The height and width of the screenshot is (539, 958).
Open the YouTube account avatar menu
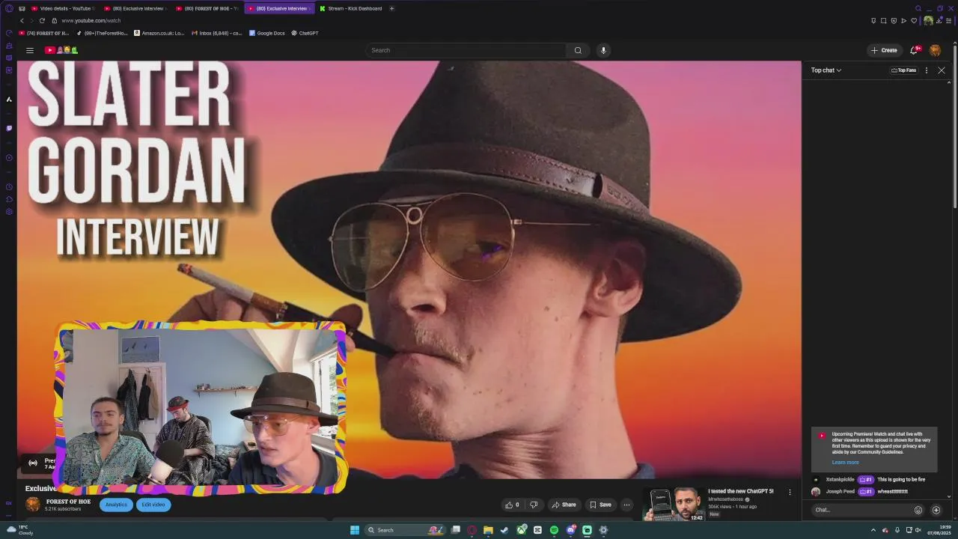click(935, 50)
